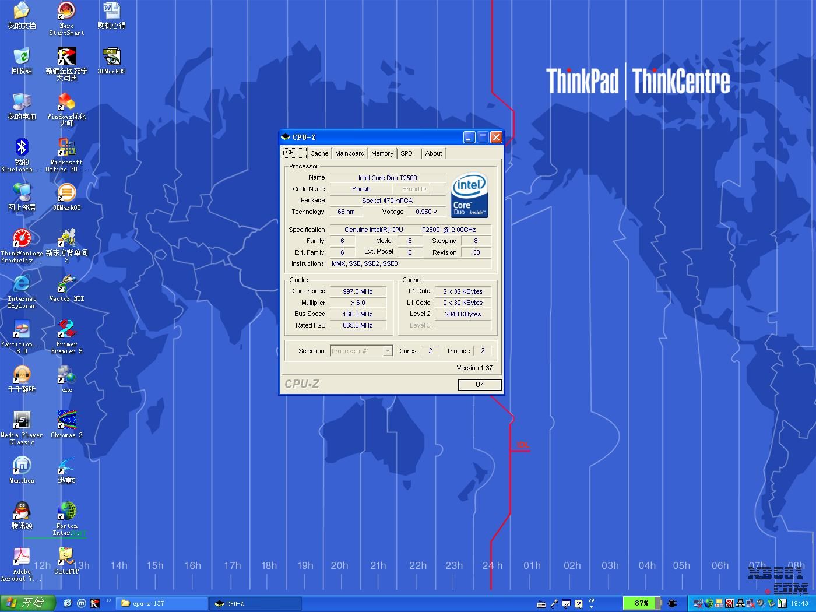The width and height of the screenshot is (816, 612).
Task: Click the Maxthon quick launch icon
Action: coord(82,603)
